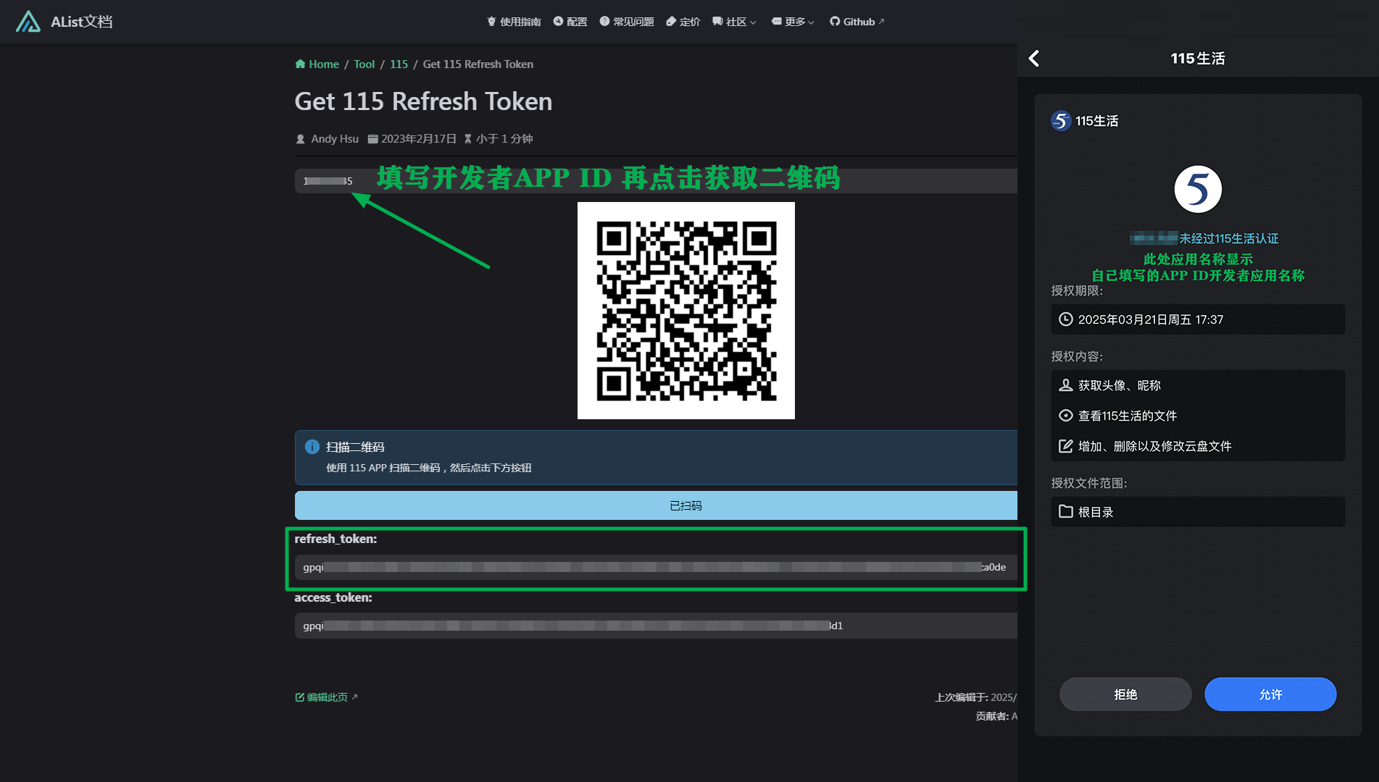Click the 拒绝 button
This screenshot has width=1379, height=782.
pyautogui.click(x=1125, y=694)
